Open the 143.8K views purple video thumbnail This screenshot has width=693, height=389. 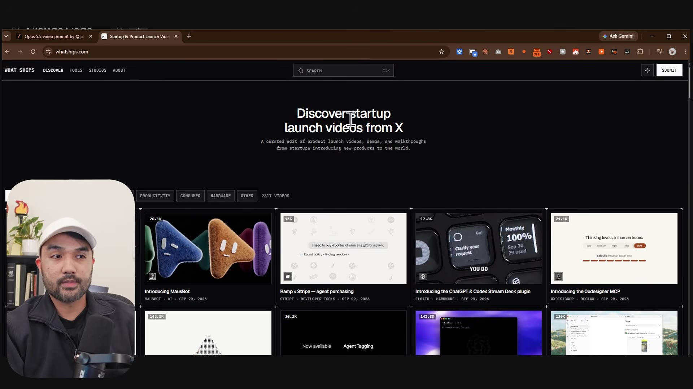[x=479, y=333]
